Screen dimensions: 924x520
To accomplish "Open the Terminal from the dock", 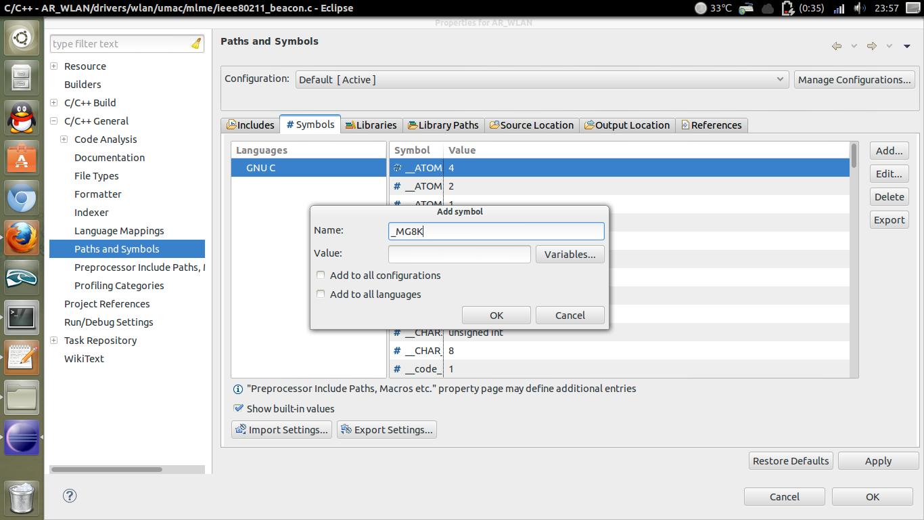I will (22, 317).
